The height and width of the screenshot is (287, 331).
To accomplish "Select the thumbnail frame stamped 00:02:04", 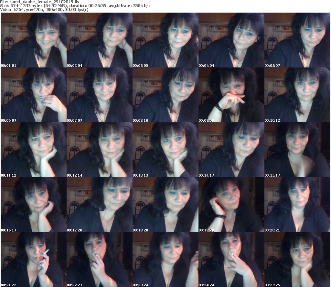I will coord(100,40).
